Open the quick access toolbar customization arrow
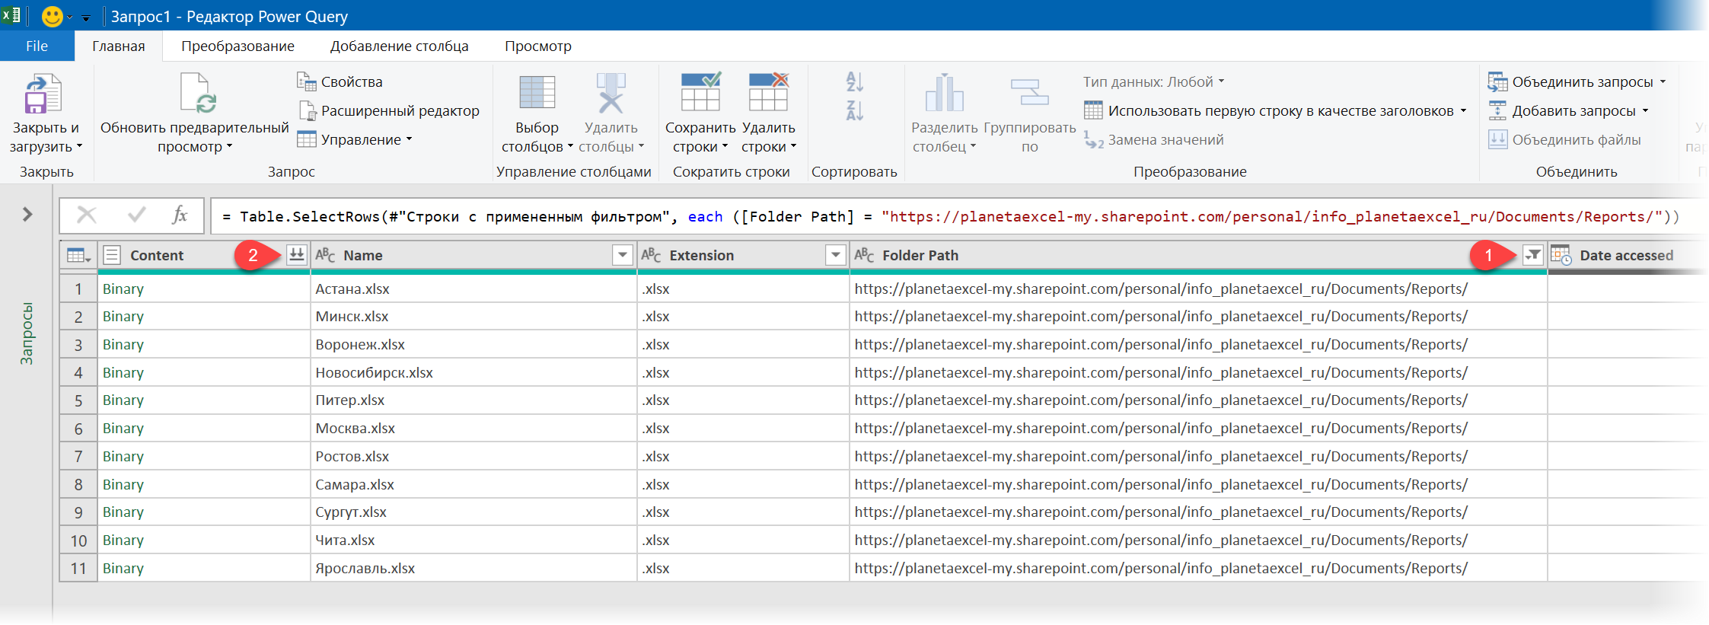1709x625 pixels. tap(86, 17)
